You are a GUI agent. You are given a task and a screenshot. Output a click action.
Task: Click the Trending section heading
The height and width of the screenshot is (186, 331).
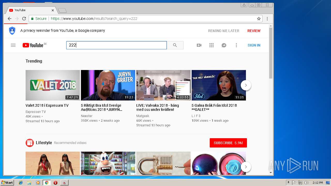click(x=34, y=61)
